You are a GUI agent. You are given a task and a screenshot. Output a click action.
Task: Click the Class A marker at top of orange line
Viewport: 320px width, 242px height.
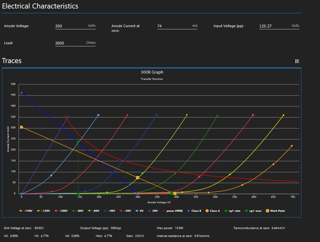click(x=21, y=127)
